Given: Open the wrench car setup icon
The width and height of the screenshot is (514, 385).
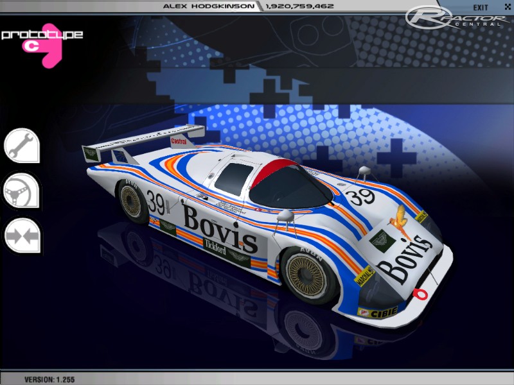Looking at the screenshot, I should (22, 145).
